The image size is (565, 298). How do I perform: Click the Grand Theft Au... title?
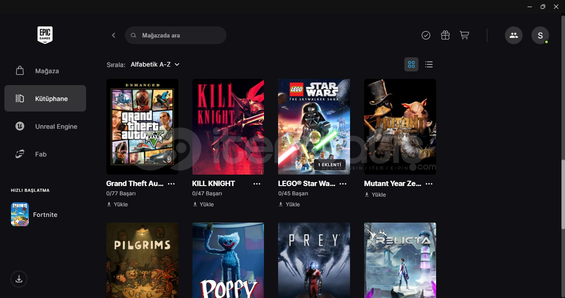coord(135,183)
